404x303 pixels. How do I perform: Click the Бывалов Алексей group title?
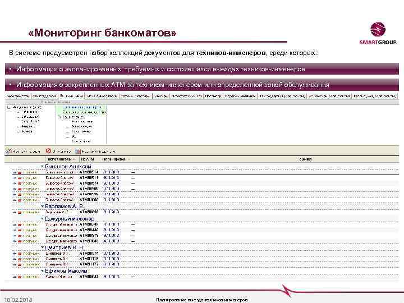68,167
